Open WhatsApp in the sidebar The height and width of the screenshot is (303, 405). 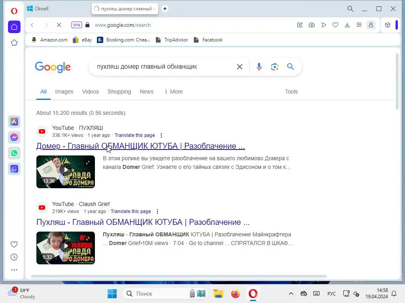coord(14,153)
